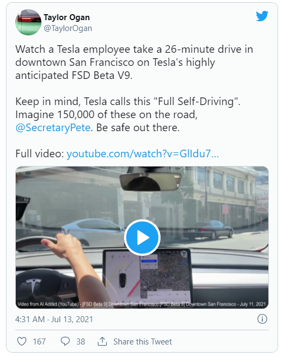Click the Taylor Ogan display name
The image size is (283, 357).
67,17
